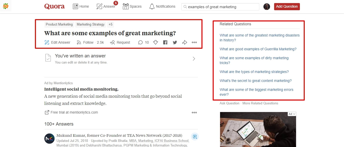Click the Add Question button
The image size is (344, 147).
(287, 6)
